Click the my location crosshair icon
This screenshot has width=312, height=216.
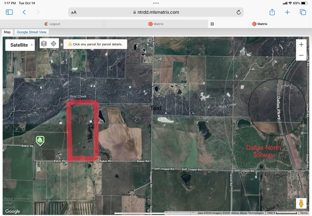coord(53,43)
